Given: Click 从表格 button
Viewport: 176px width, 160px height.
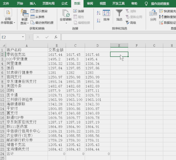Looking at the screenshot, I should 38,17.
